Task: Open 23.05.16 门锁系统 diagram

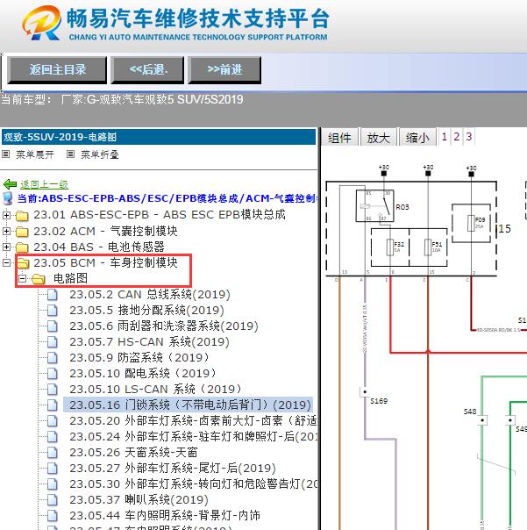Action: [190, 405]
